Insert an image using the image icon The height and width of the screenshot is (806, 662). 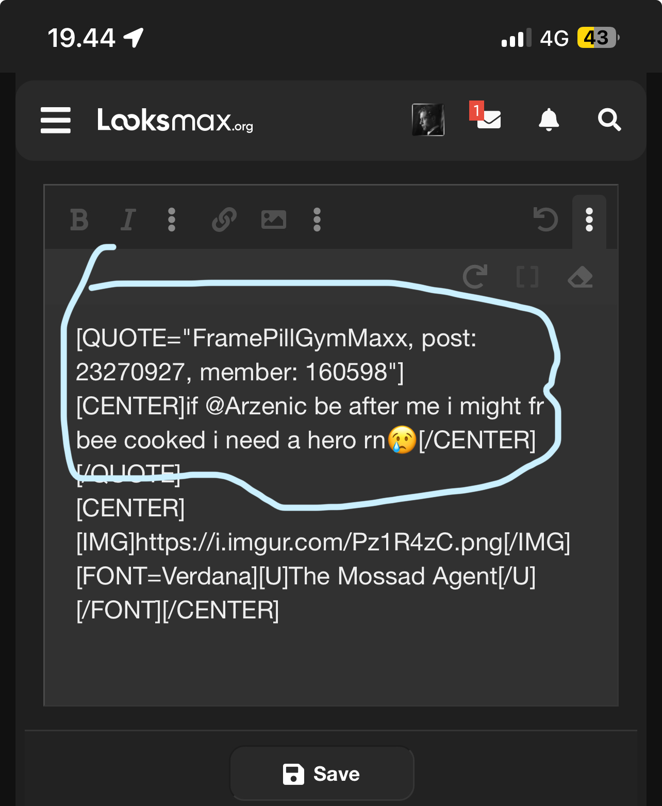(x=274, y=220)
